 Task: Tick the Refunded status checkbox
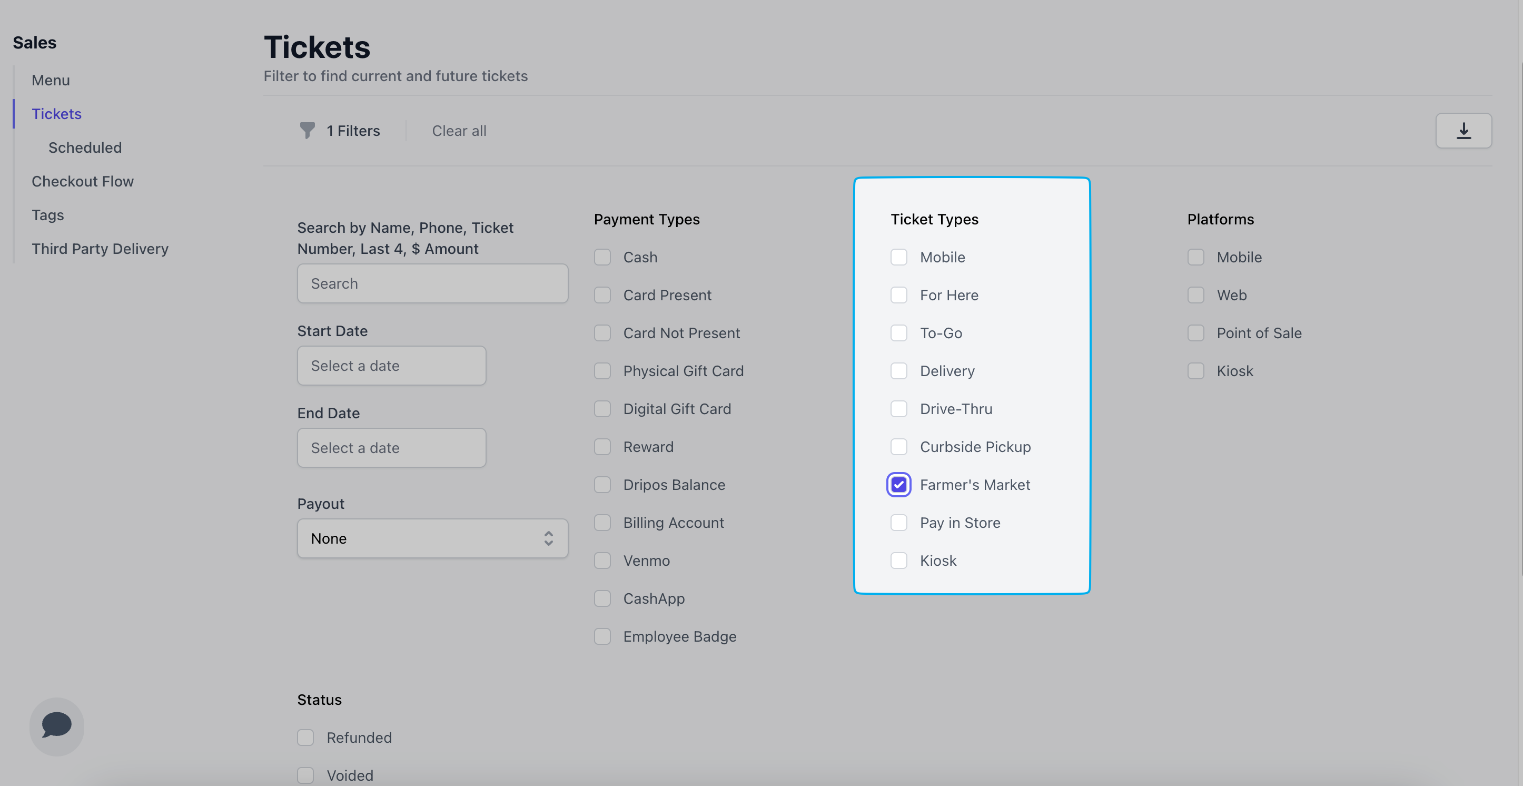[305, 738]
